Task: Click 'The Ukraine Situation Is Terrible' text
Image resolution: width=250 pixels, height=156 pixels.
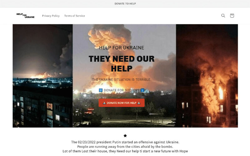Action: 121,80
